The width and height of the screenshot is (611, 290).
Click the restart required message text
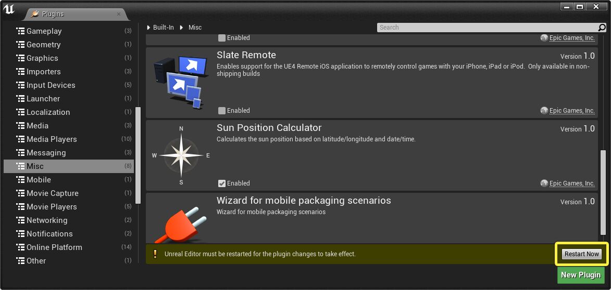point(260,254)
